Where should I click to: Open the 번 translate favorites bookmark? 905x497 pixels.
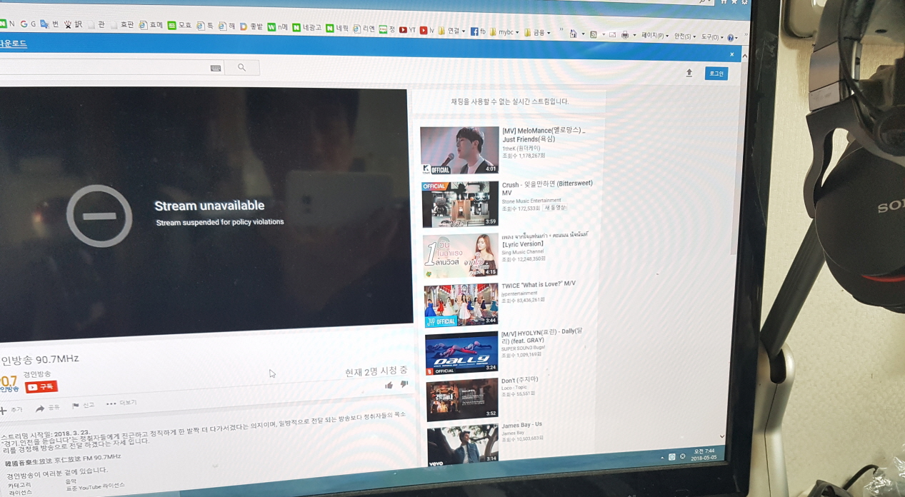coord(50,24)
